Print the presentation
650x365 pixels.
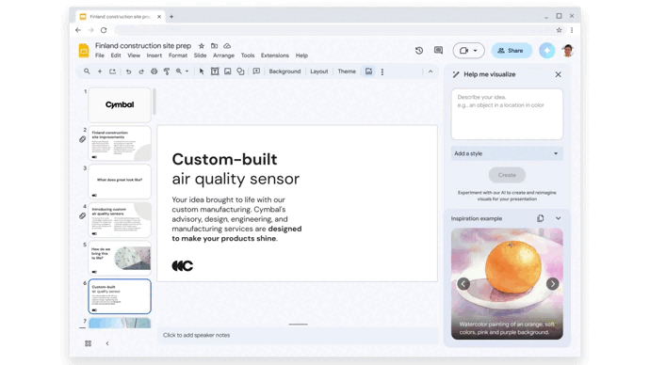[154, 71]
